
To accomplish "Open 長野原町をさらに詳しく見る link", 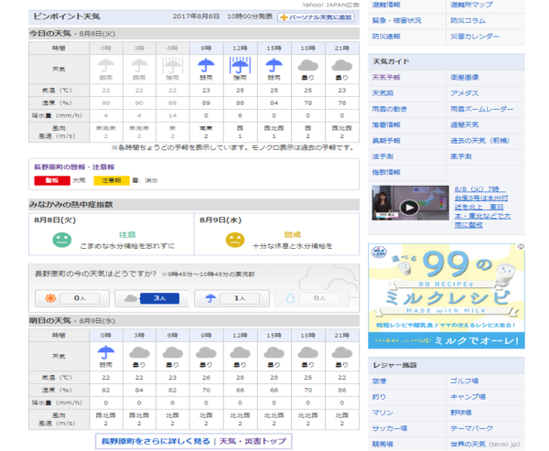I will point(156,441).
